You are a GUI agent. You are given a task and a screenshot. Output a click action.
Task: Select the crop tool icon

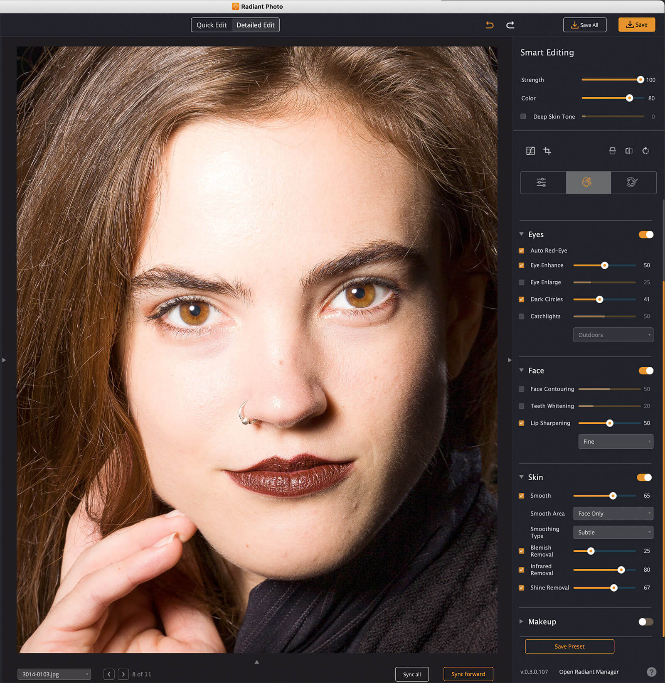point(547,151)
